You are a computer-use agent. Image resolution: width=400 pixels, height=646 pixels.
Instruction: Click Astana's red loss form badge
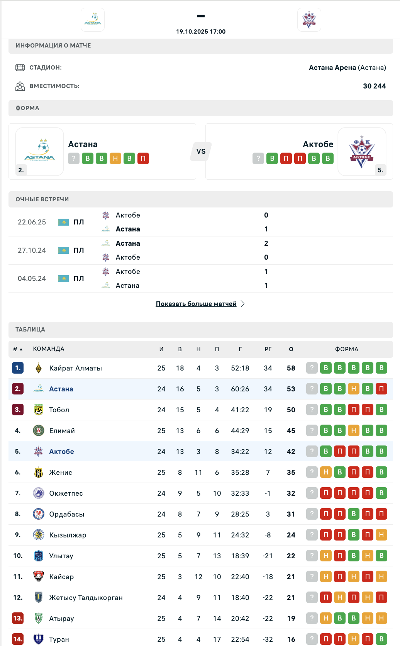coord(143,158)
